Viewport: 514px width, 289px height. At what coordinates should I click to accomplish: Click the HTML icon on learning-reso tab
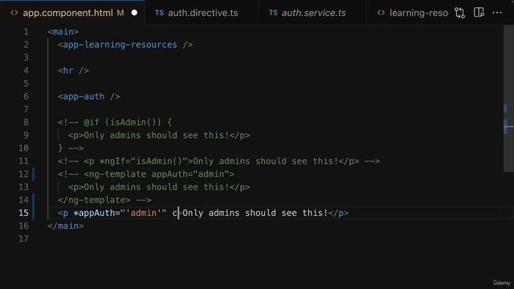(381, 13)
